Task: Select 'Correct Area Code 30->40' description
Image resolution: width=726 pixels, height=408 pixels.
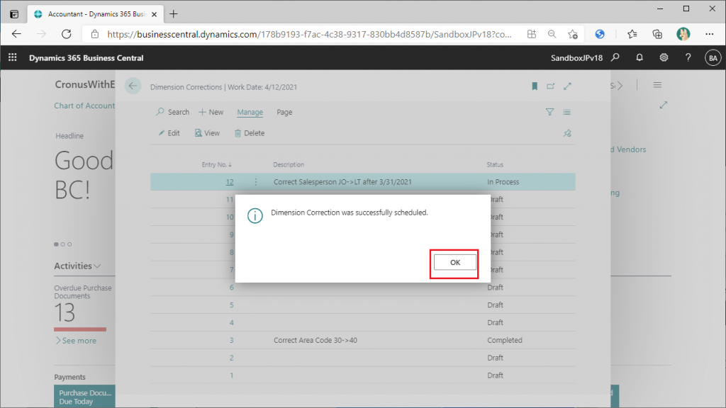Action: pos(315,340)
